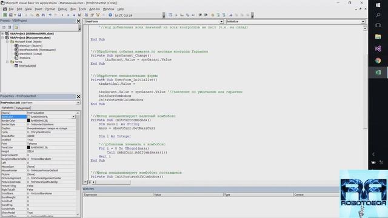This screenshot has width=388, height=218.
Task: Open the Add-Ins menu
Action: coord(95,9)
